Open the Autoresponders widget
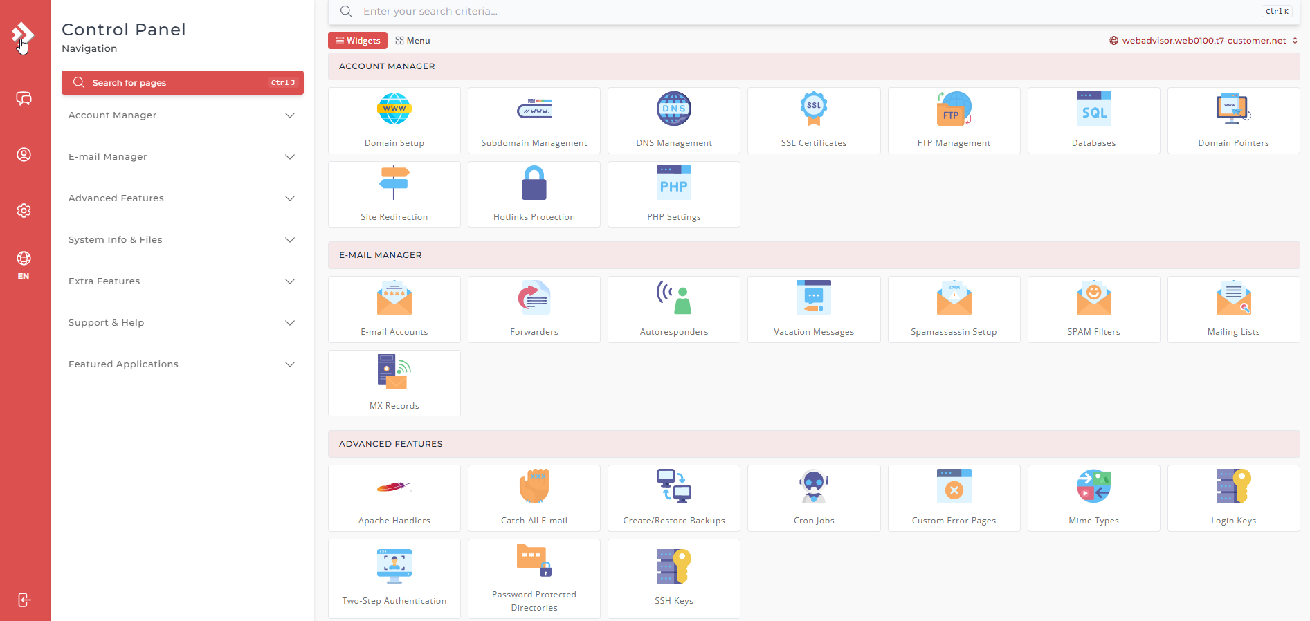The height and width of the screenshot is (621, 1310). tap(673, 309)
